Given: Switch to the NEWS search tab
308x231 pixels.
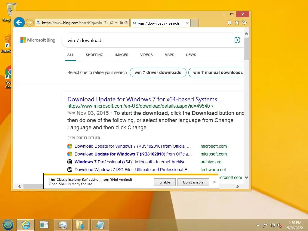Looking at the screenshot, I should coord(191,55).
